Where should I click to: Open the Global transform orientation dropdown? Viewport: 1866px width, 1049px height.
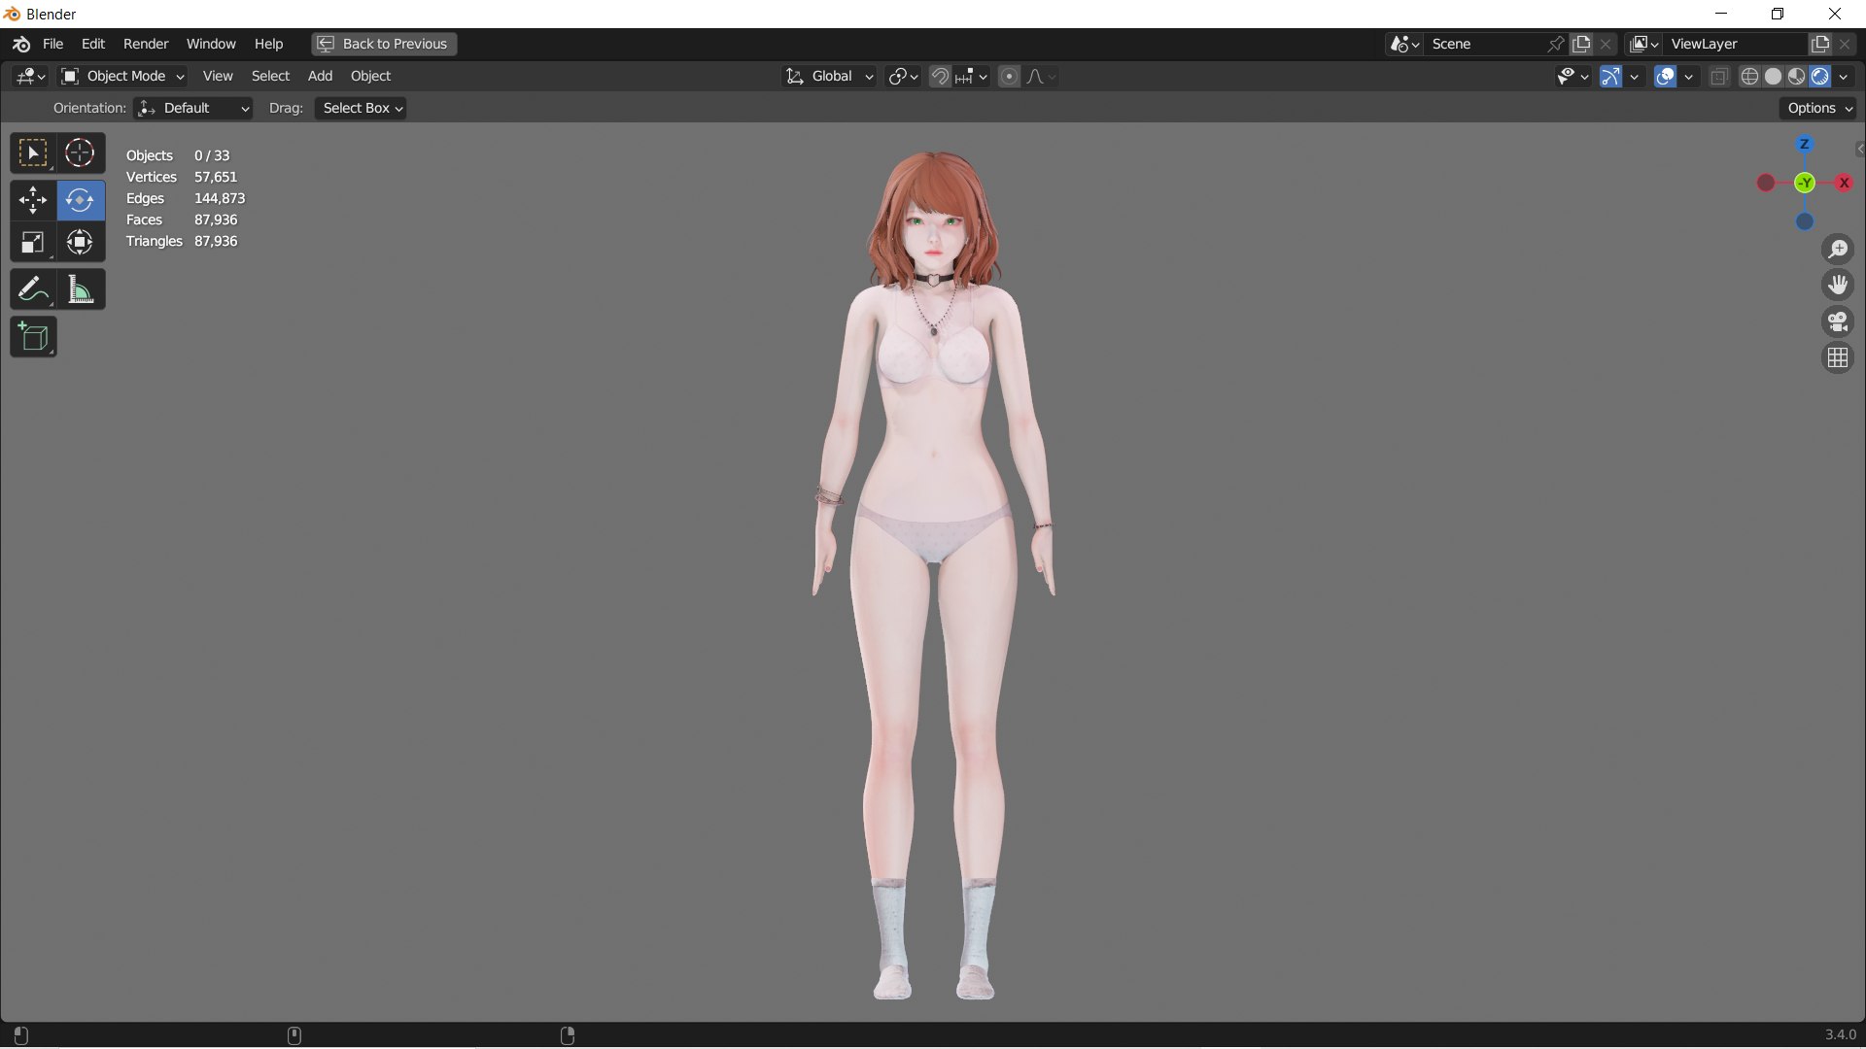pyautogui.click(x=829, y=76)
